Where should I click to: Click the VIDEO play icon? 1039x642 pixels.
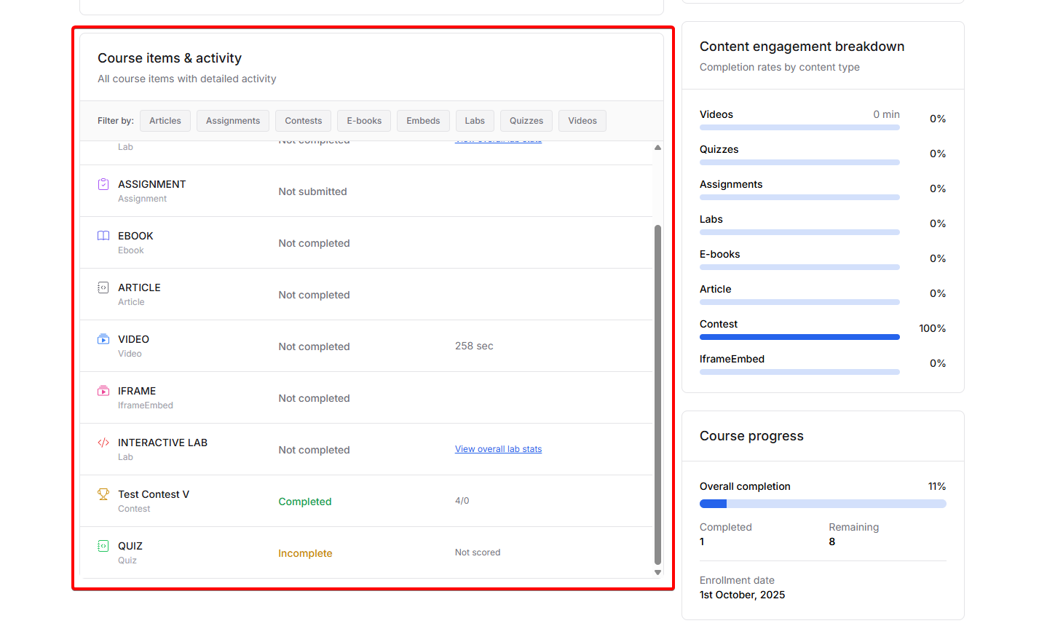point(103,339)
